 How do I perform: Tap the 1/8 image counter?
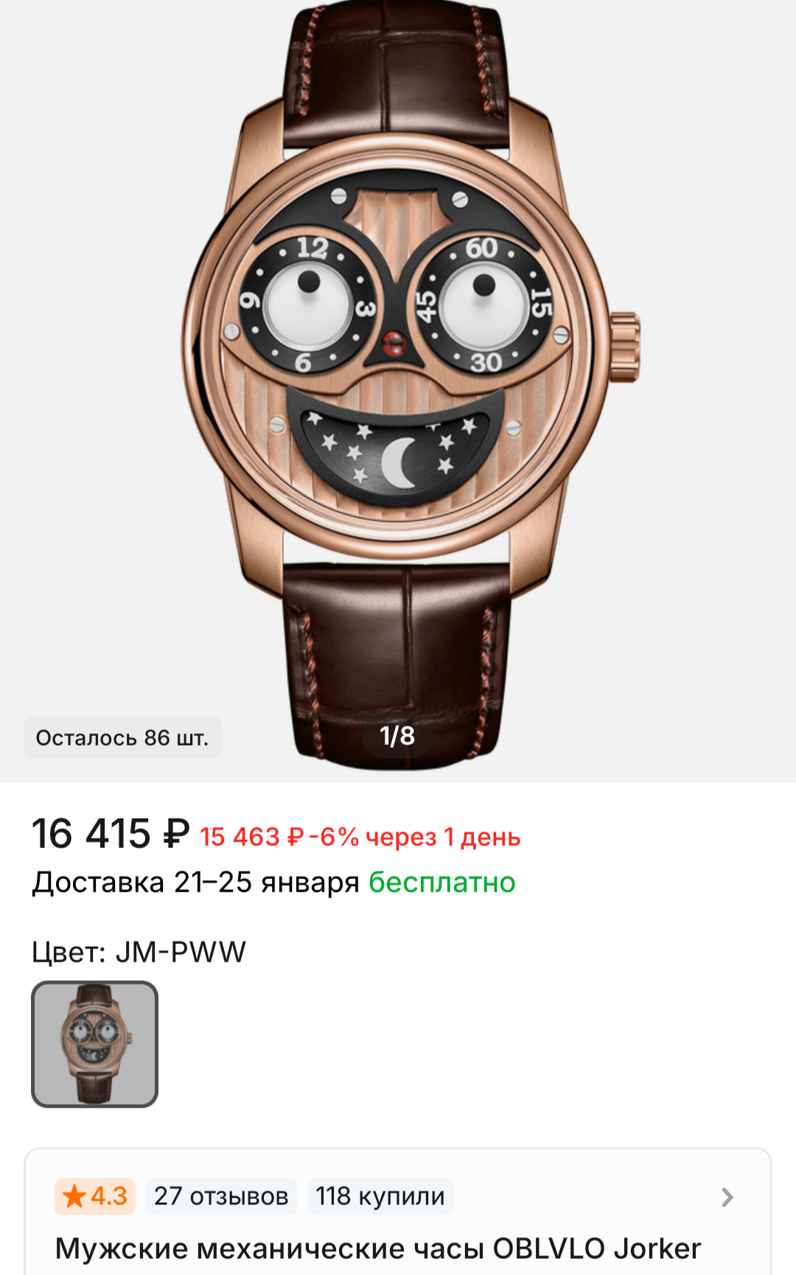point(397,736)
